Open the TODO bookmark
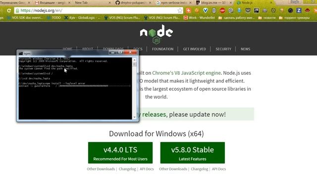This screenshot has height=178, width=317. click(x=54, y=18)
